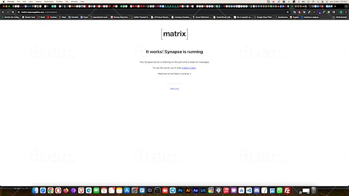Bookmark this page with star icon
Viewport: 349px width, 196px height.
[287, 12]
